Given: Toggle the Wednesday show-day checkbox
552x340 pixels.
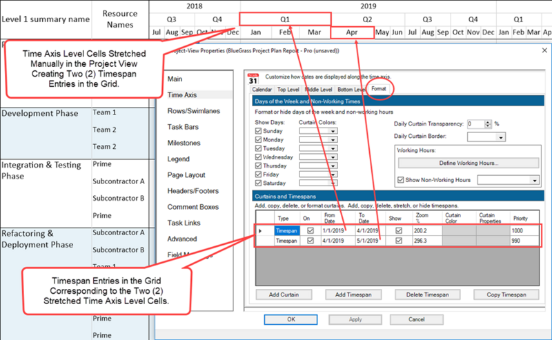Looking at the screenshot, I should 258,157.
